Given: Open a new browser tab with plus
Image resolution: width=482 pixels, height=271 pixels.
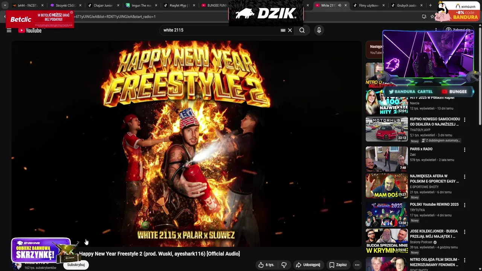Looking at the screenshot, I should pyautogui.click(x=430, y=5).
